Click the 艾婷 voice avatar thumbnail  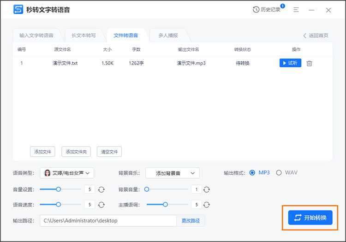pyautogui.click(x=47, y=173)
